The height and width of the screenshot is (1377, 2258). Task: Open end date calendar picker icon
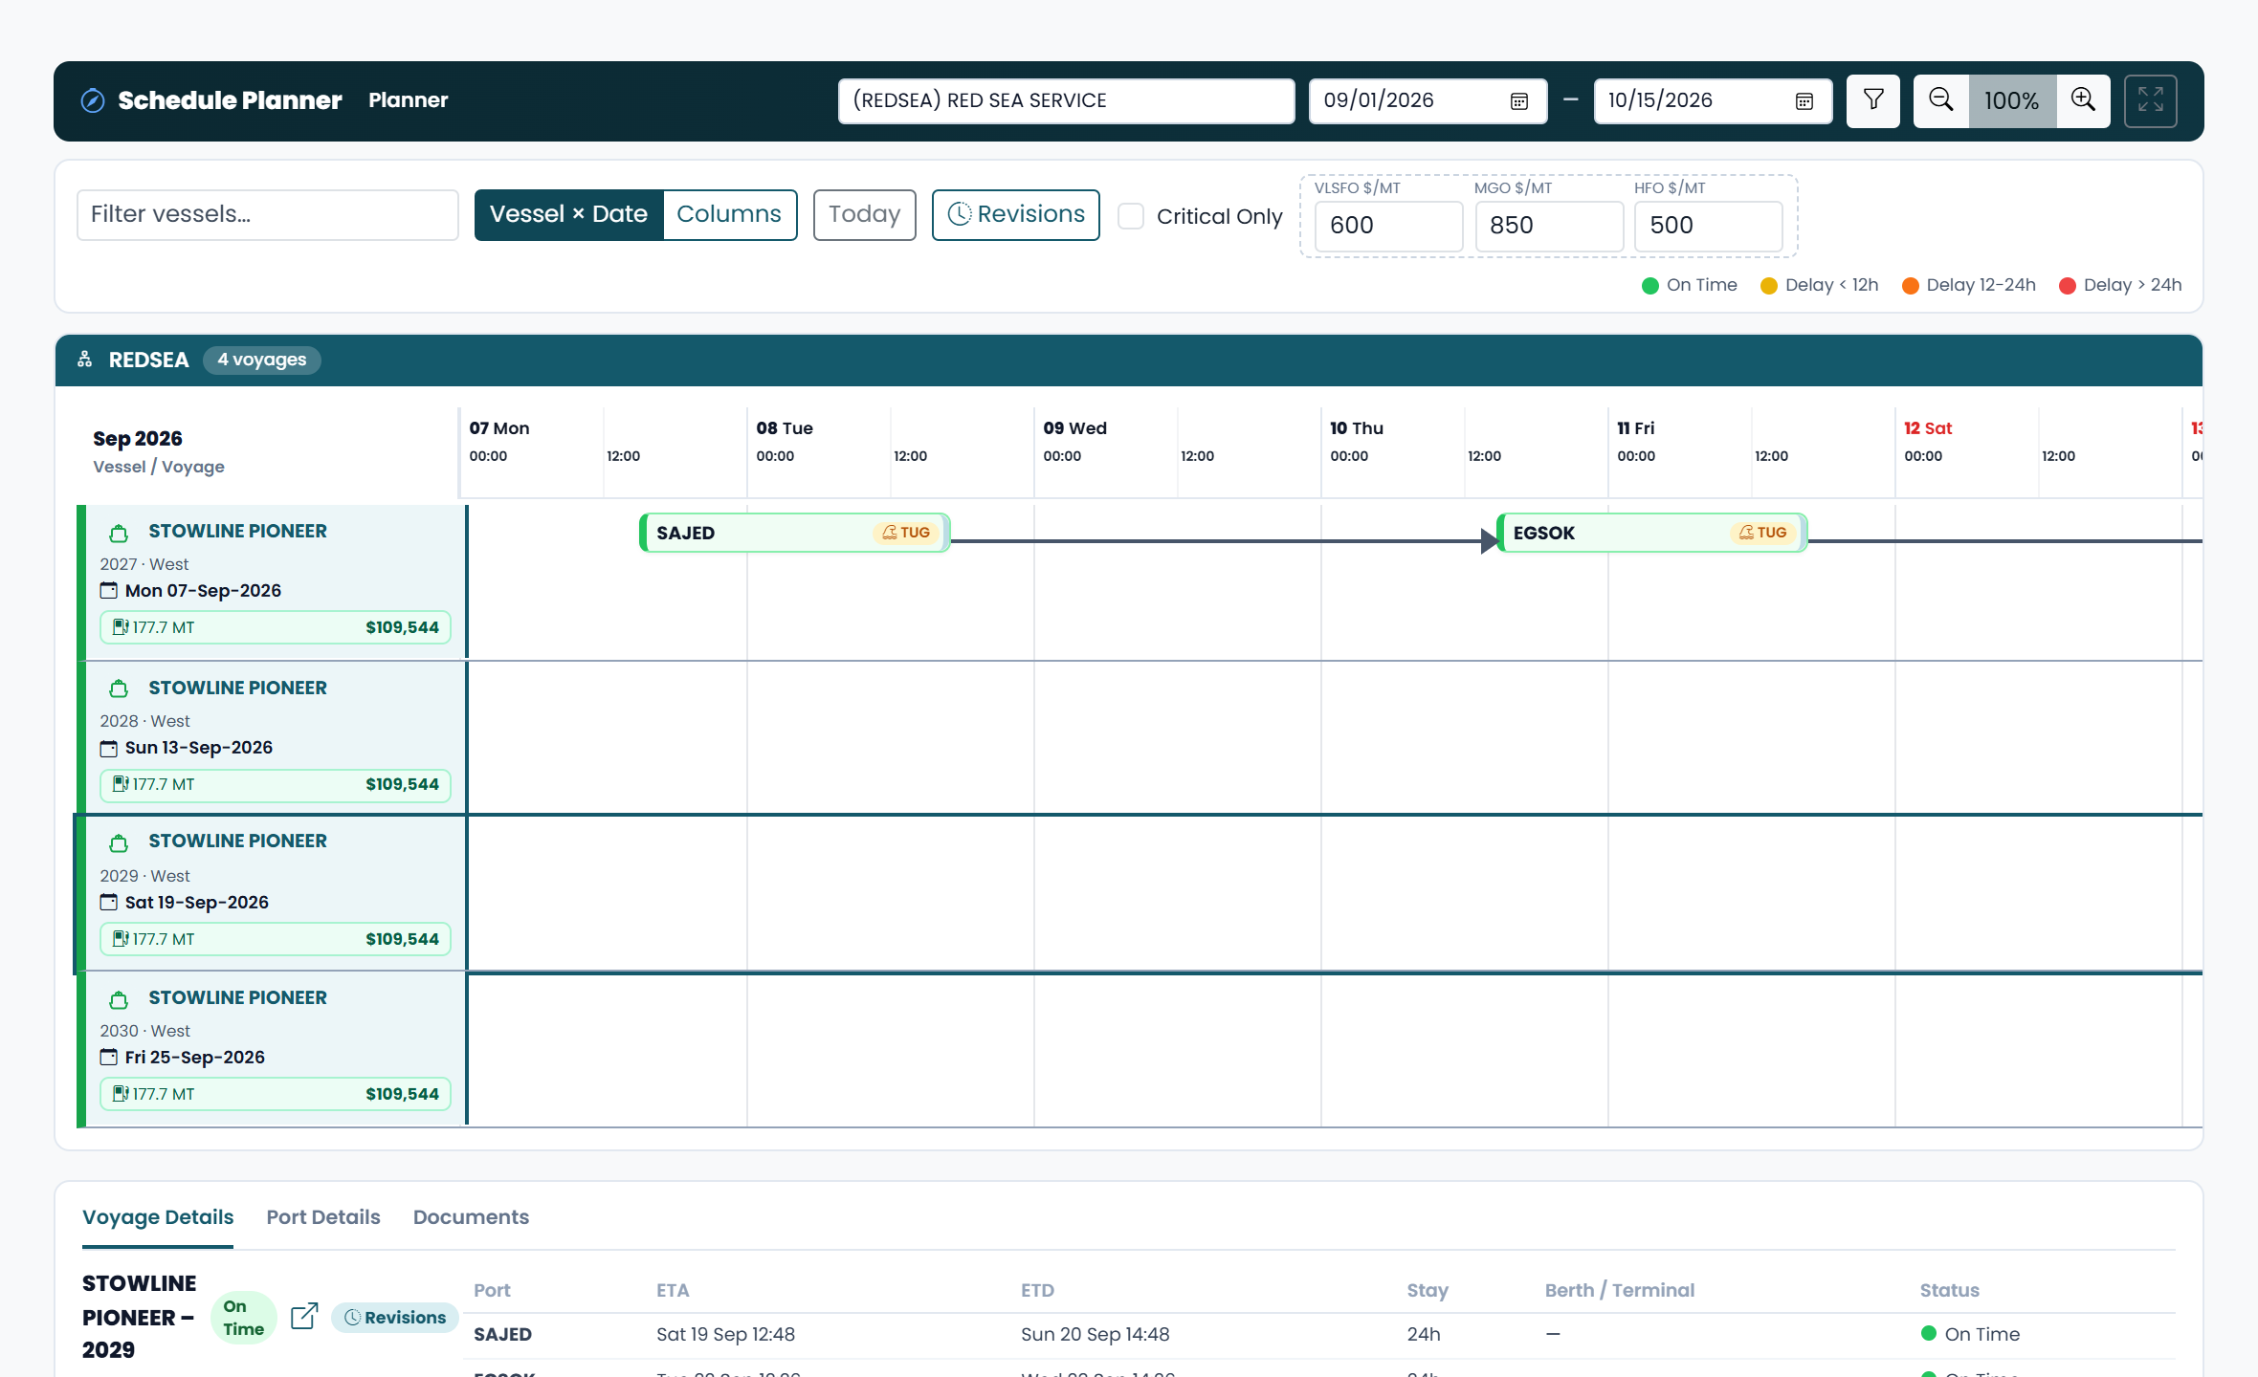click(x=1804, y=101)
